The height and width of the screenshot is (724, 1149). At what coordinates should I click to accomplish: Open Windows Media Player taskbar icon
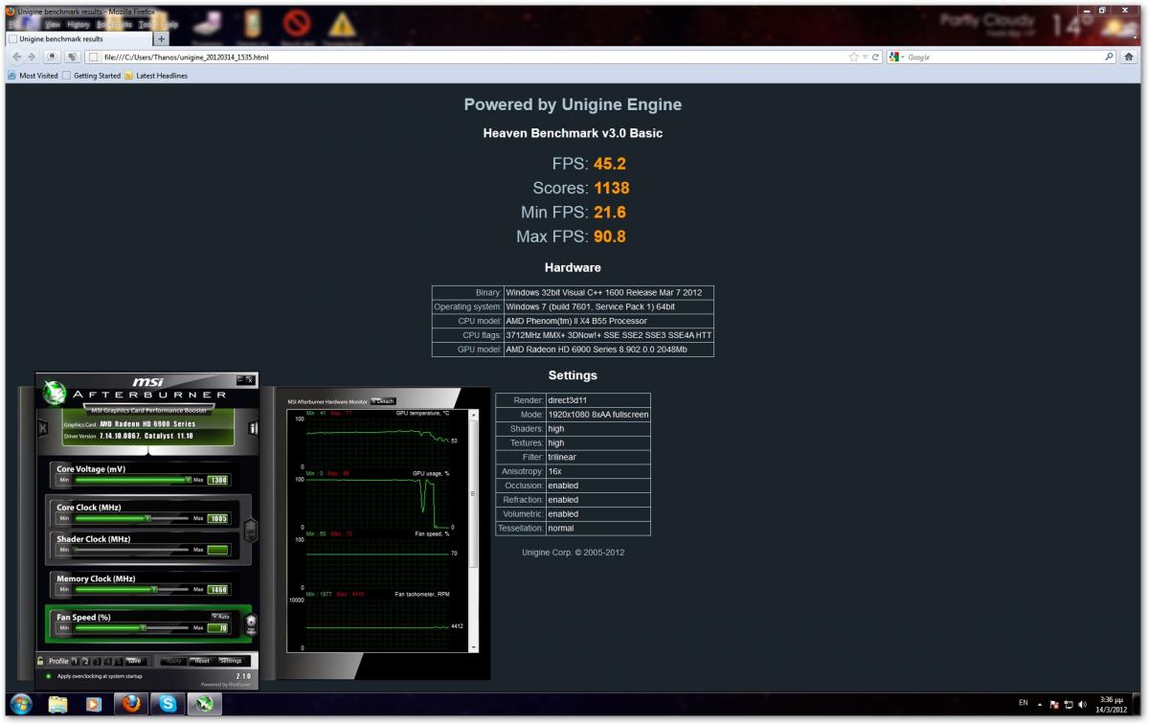coord(93,705)
